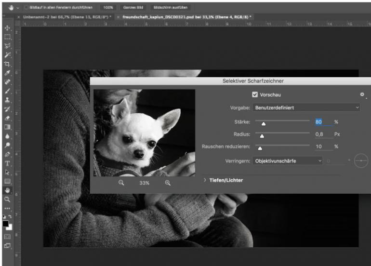This screenshot has width=371, height=266.
Task: Click the dog preview thumbnail in dialog
Action: [145, 133]
